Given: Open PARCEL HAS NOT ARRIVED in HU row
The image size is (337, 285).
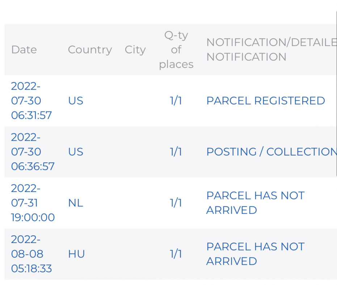Looking at the screenshot, I should coord(255,254).
